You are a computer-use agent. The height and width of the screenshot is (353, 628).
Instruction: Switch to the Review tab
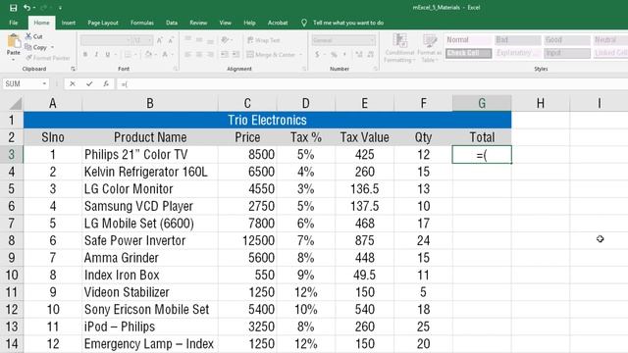pyautogui.click(x=198, y=23)
